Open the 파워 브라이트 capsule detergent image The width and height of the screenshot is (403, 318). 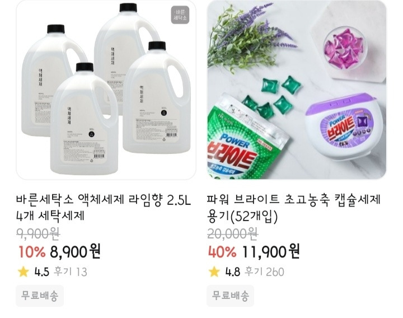pos(297,90)
